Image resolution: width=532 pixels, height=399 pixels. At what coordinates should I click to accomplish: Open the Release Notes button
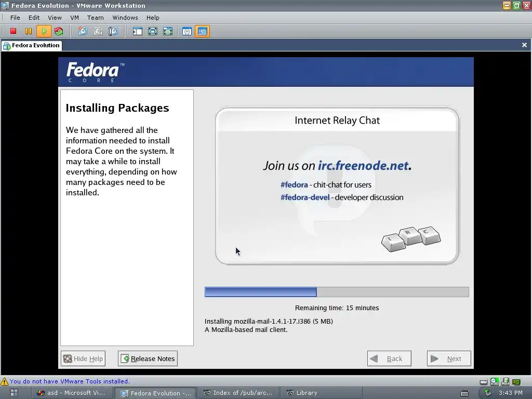[x=148, y=358]
